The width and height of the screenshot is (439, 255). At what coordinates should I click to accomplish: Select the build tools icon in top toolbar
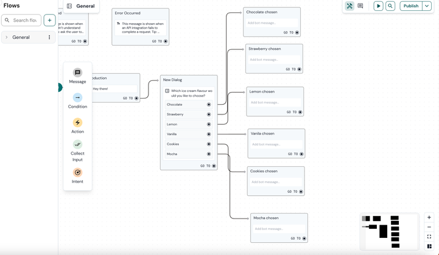pyautogui.click(x=349, y=6)
